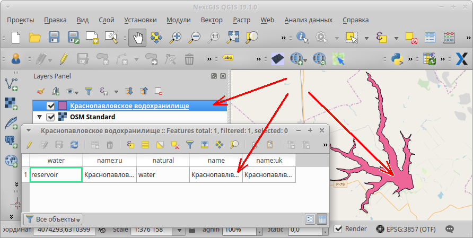The image size is (473, 238).
Task: Reload attribute table with refresh icon
Action: coord(74,145)
